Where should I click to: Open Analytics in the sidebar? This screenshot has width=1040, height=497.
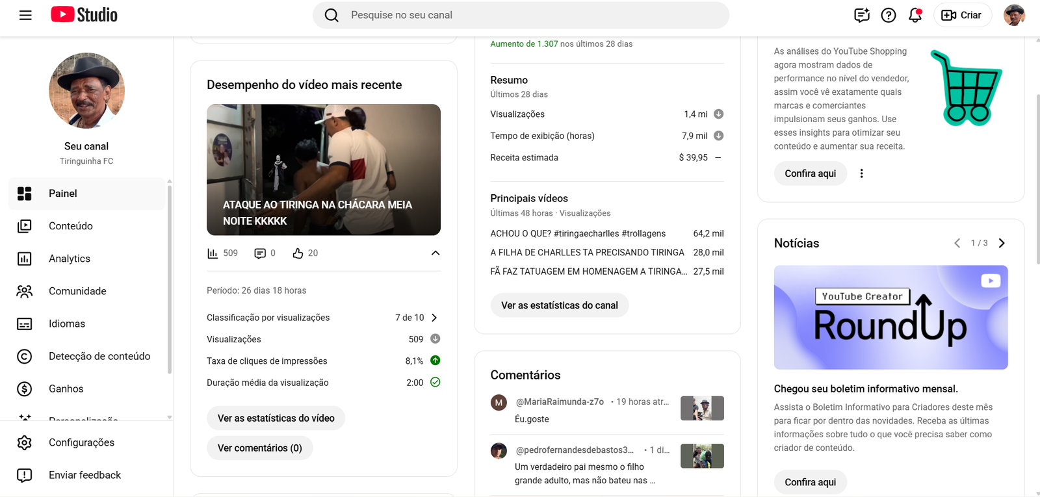pos(70,259)
